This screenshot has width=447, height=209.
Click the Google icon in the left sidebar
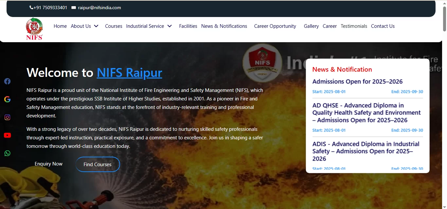coord(7,99)
